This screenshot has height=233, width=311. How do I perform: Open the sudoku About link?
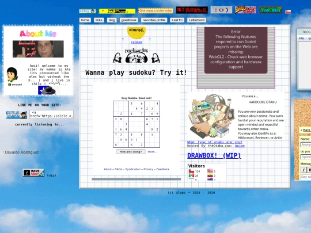[108, 169]
